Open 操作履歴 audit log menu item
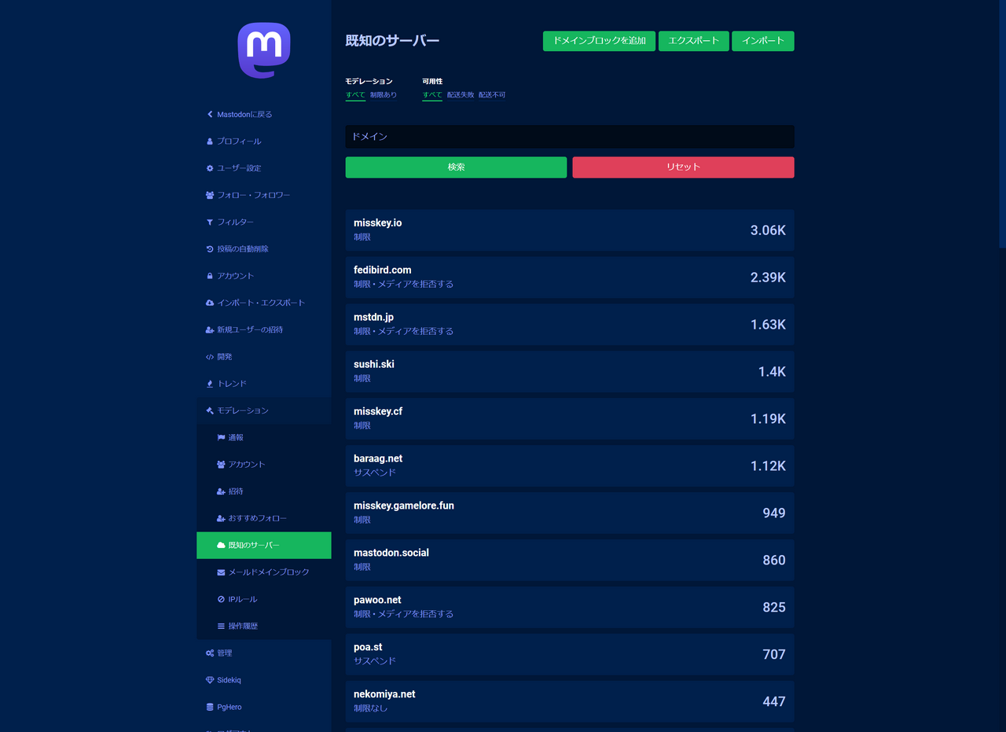Image resolution: width=1006 pixels, height=732 pixels. [243, 626]
